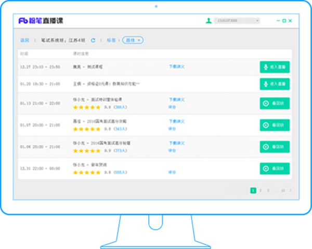
Task: Click the star rating of 12.31 class
Action: (86, 172)
